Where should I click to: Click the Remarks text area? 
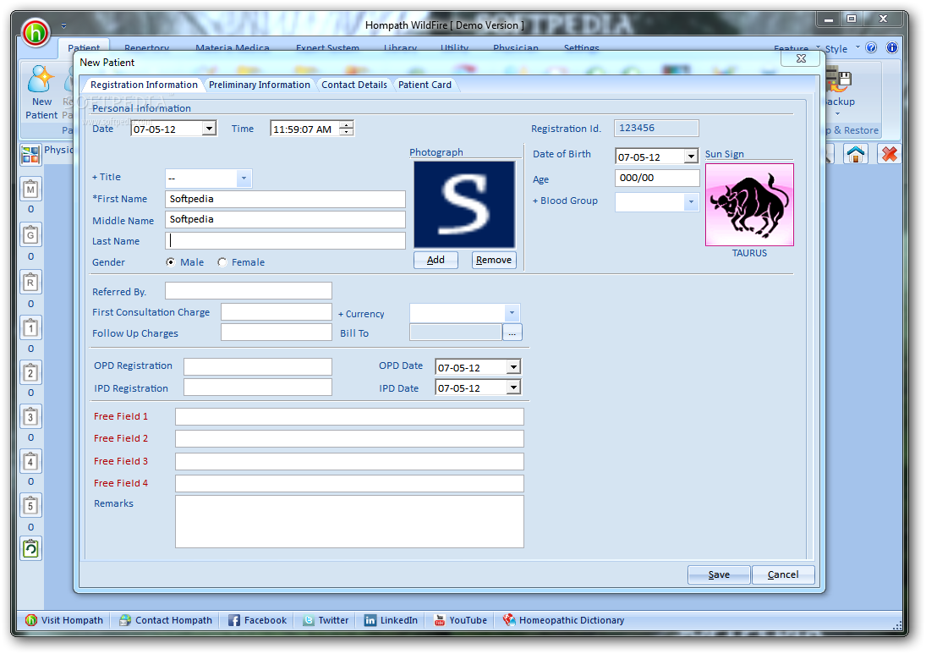[x=349, y=522]
